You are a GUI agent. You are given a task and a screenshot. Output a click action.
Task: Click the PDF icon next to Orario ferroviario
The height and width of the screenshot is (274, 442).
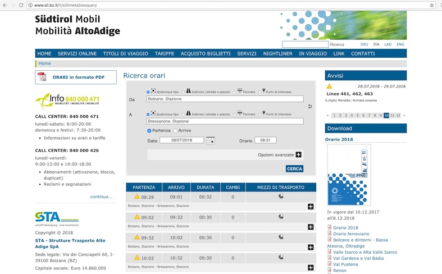click(330, 234)
